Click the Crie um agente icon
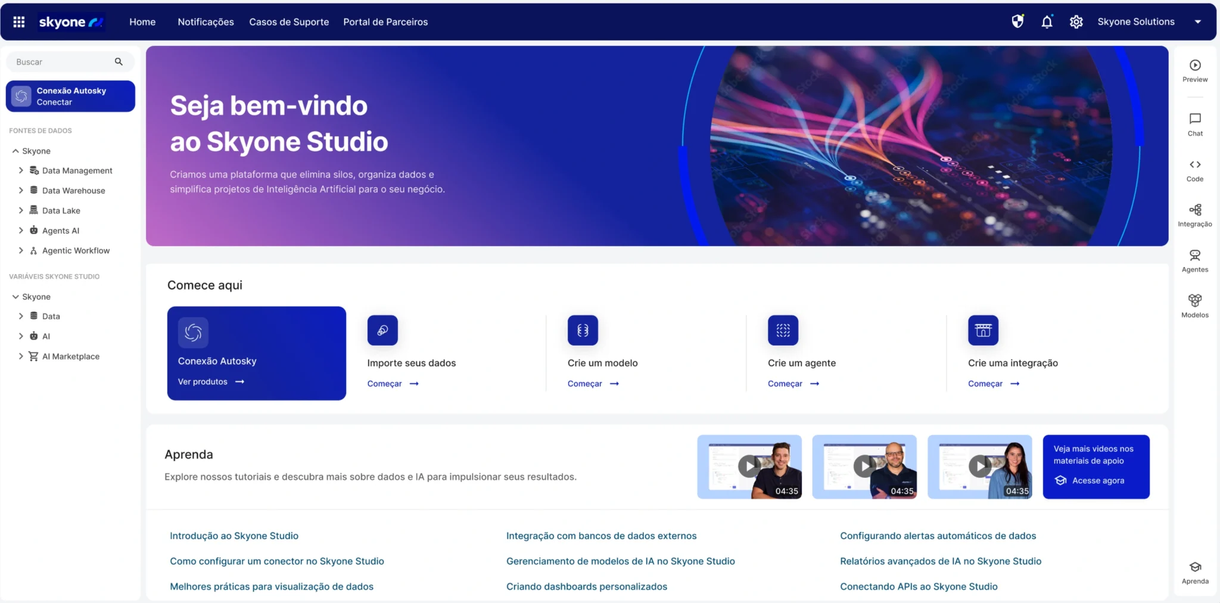This screenshot has width=1220, height=603. 783,330
